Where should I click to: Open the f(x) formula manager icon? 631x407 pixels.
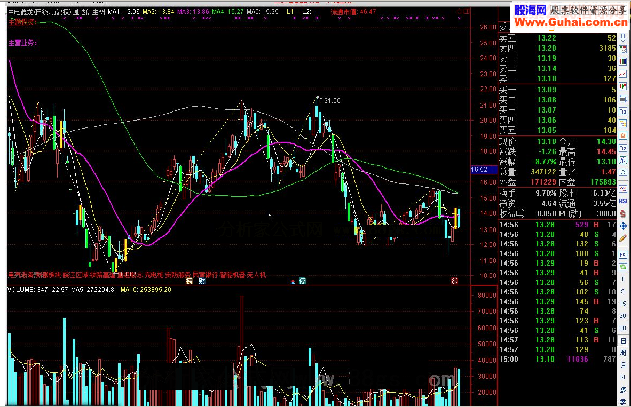pos(623,161)
